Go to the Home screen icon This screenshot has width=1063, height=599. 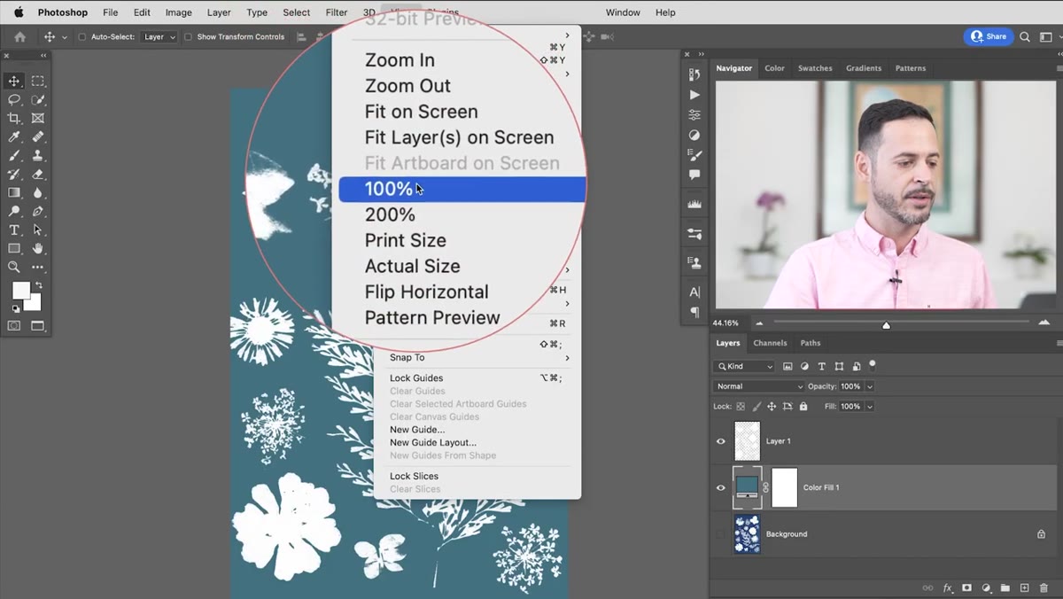click(19, 37)
